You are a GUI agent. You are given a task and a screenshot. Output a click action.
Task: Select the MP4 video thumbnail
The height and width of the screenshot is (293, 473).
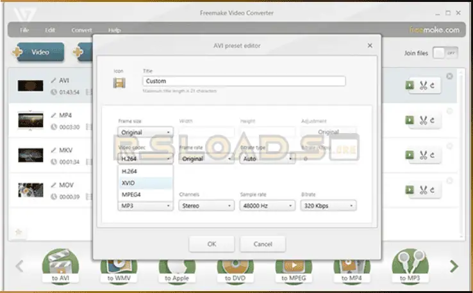pos(30,120)
